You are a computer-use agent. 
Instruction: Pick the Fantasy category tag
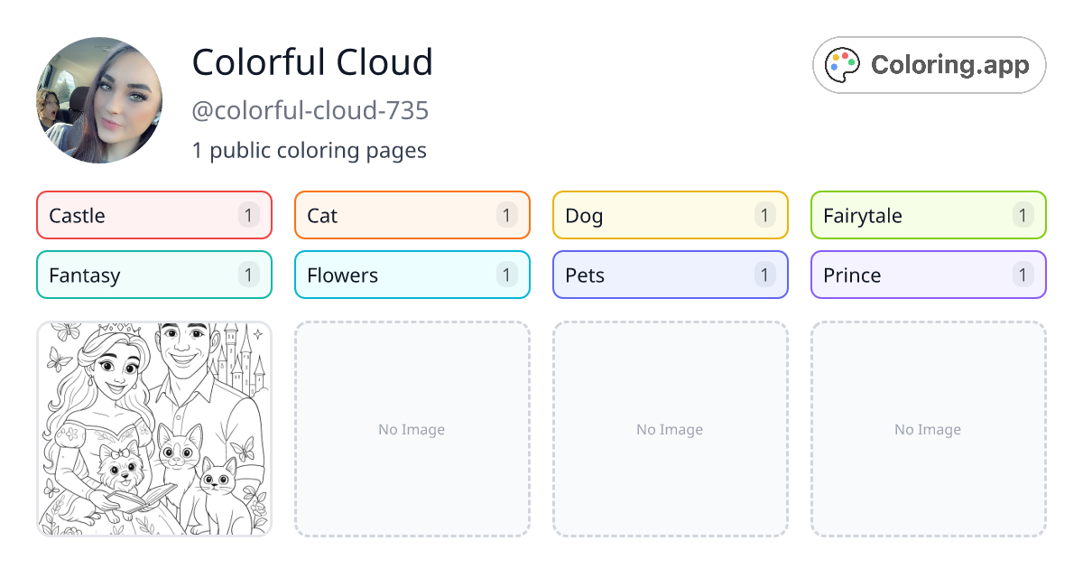click(x=153, y=275)
